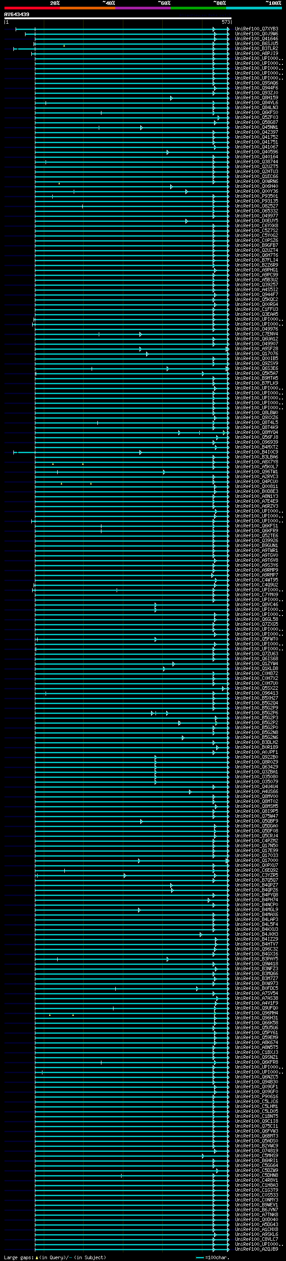286x1261 pixels.
Task: Open hit UniRef100_Q41646
Action: click(x=257, y=38)
